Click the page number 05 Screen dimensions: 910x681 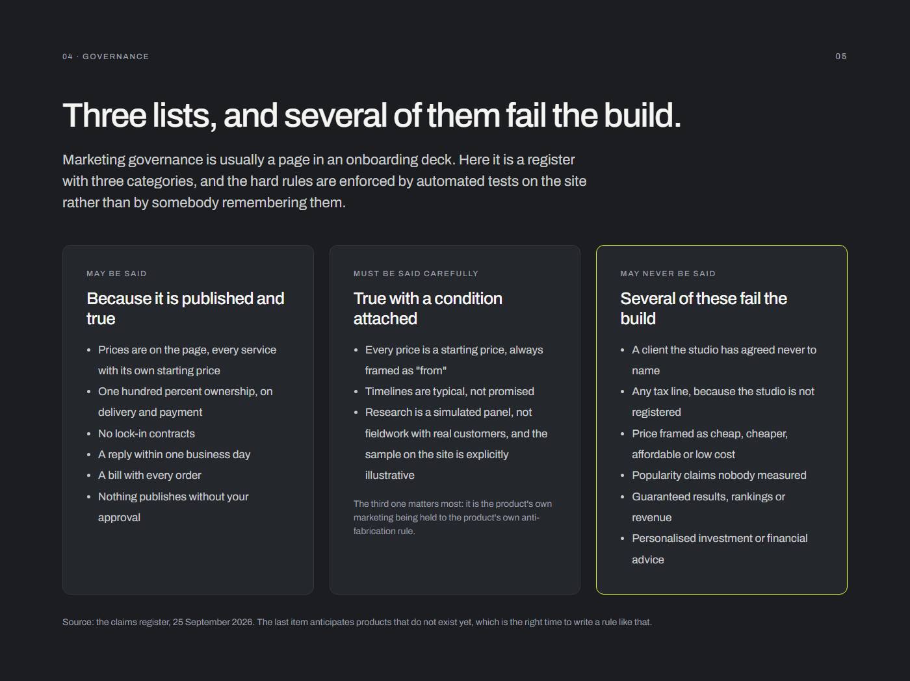pos(841,57)
